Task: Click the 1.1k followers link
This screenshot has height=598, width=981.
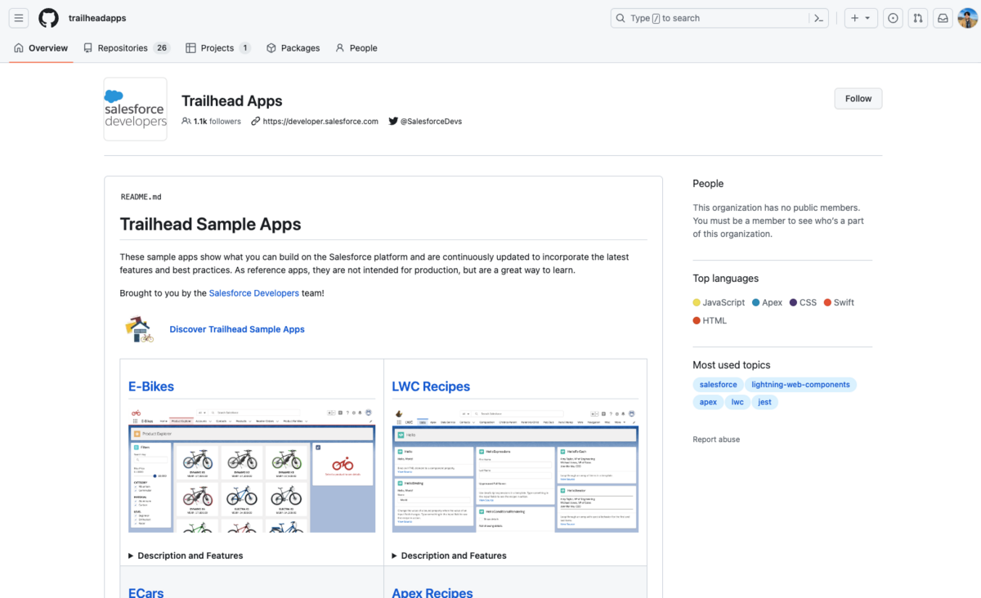Action: (x=211, y=122)
